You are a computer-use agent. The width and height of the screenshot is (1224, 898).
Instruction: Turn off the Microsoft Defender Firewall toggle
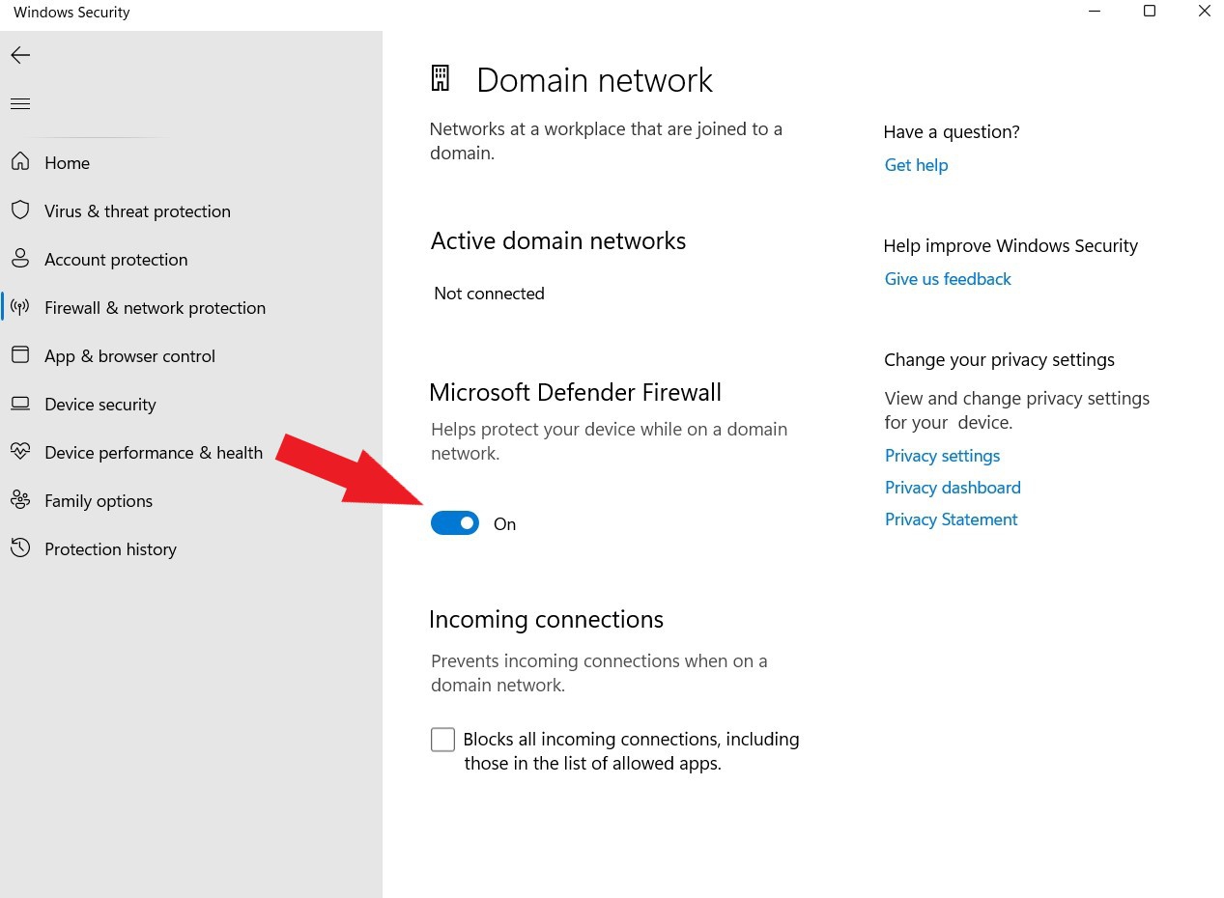point(455,523)
